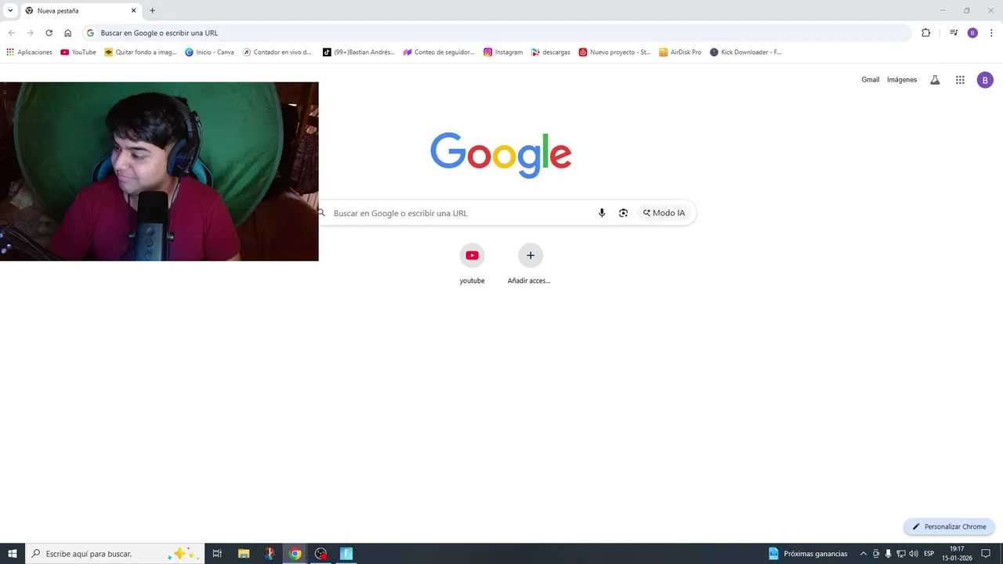Click the Meet Now camera tray icon
This screenshot has height=564, width=1003.
click(x=876, y=554)
